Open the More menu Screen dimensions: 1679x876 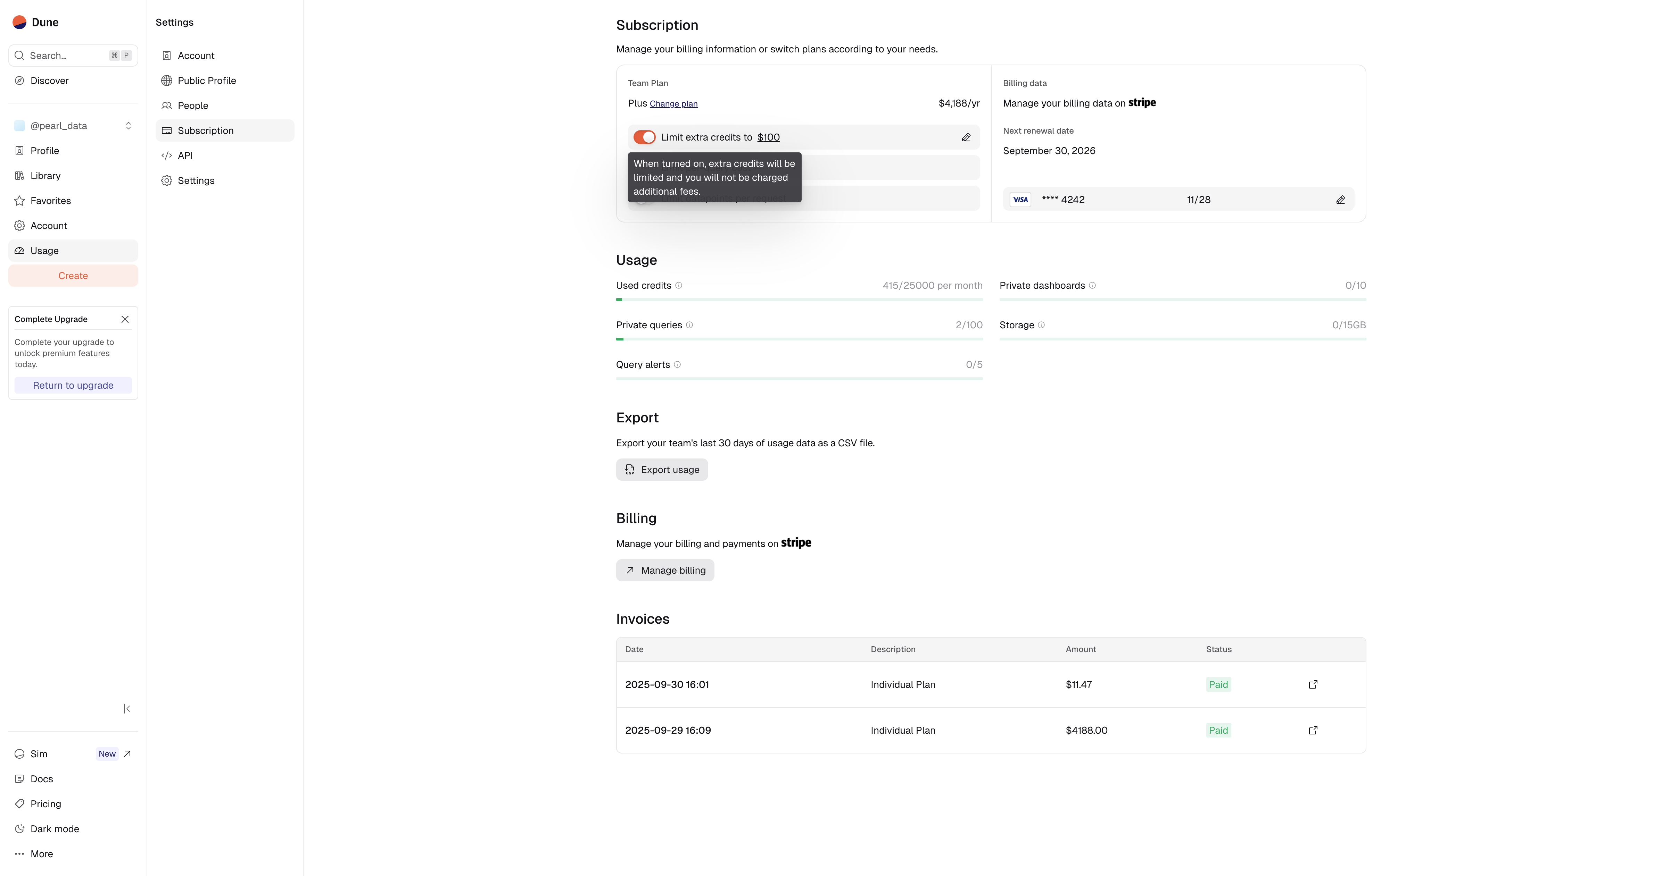[x=42, y=854]
